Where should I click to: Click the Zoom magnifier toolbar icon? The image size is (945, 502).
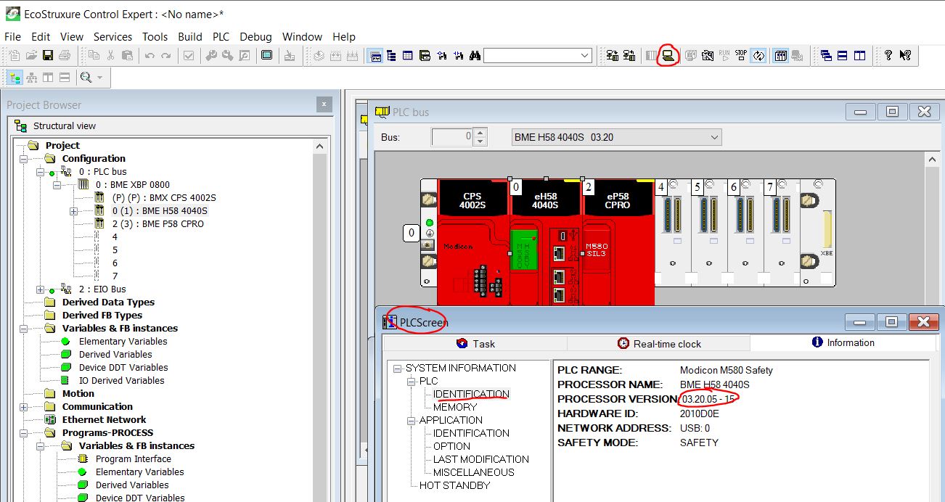(86, 77)
